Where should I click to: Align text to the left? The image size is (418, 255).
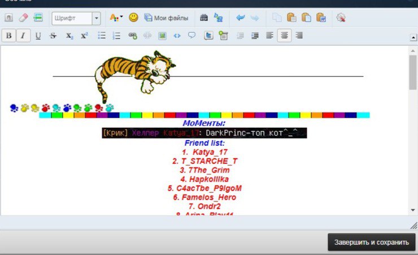pos(269,35)
